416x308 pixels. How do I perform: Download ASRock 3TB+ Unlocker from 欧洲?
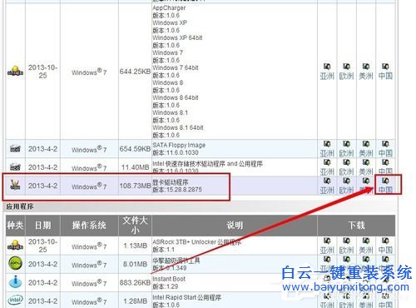click(346, 246)
